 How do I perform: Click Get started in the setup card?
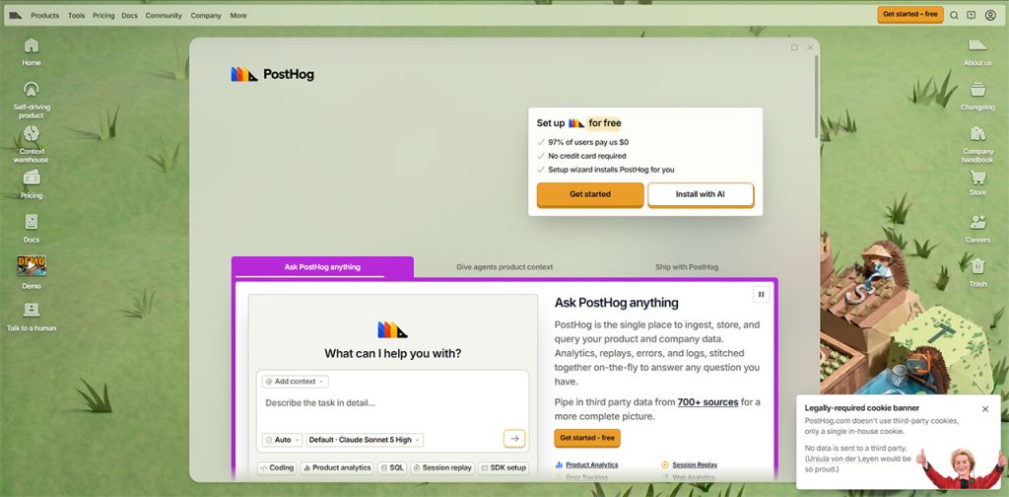pyautogui.click(x=590, y=194)
